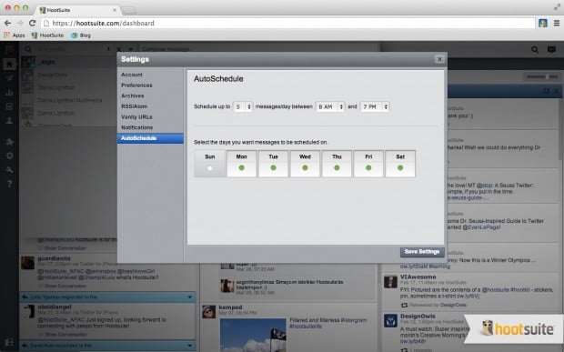
Task: Open the Contacts person icon in sidebar
Action: click(9, 120)
